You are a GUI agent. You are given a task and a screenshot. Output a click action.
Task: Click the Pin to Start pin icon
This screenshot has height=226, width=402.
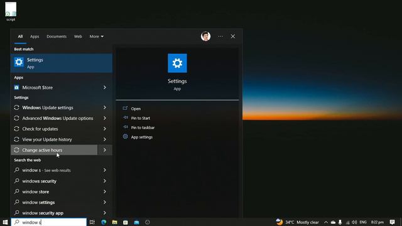pos(126,117)
